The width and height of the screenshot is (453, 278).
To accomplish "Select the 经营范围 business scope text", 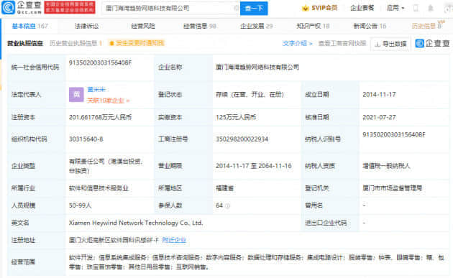I will coord(257,262).
